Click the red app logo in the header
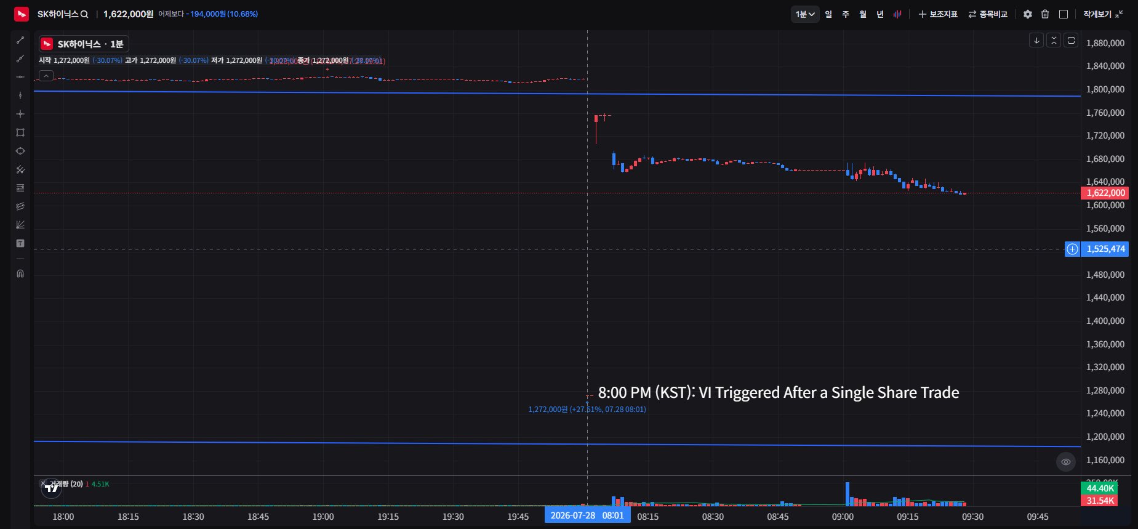The width and height of the screenshot is (1138, 529). coord(22,14)
